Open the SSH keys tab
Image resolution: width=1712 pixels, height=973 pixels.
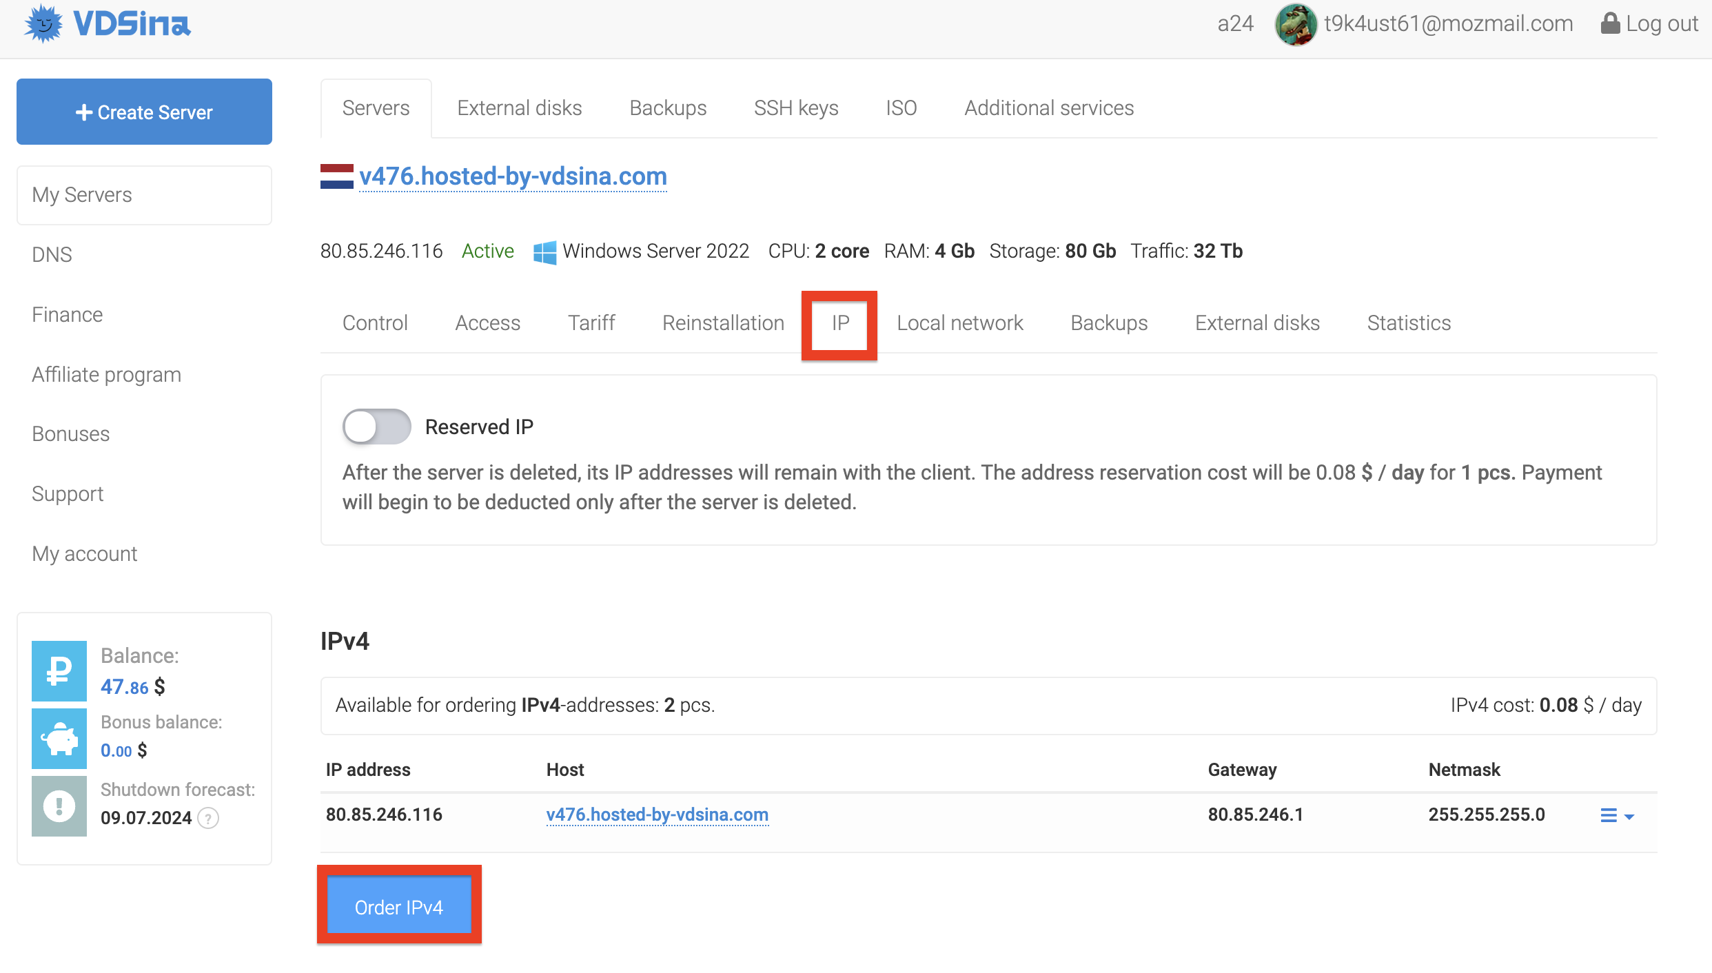tap(795, 108)
